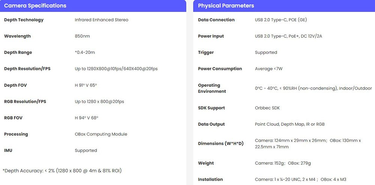Click the Orbbec SDK text
Image resolution: width=375 pixels, height=185 pixels.
(x=267, y=108)
